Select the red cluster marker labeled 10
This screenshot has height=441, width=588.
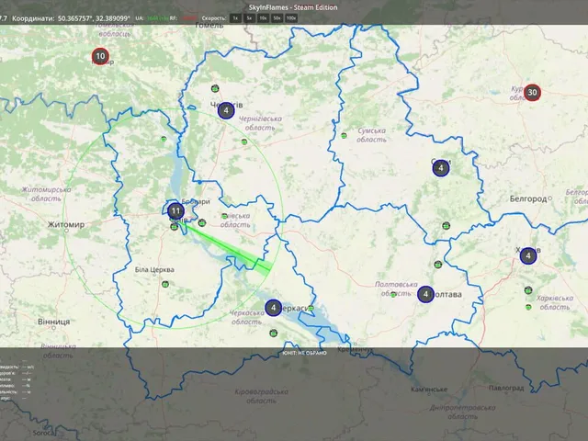(100, 56)
